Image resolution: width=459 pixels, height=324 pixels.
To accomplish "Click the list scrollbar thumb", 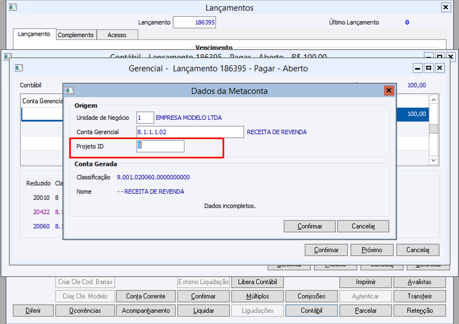I will click(433, 129).
